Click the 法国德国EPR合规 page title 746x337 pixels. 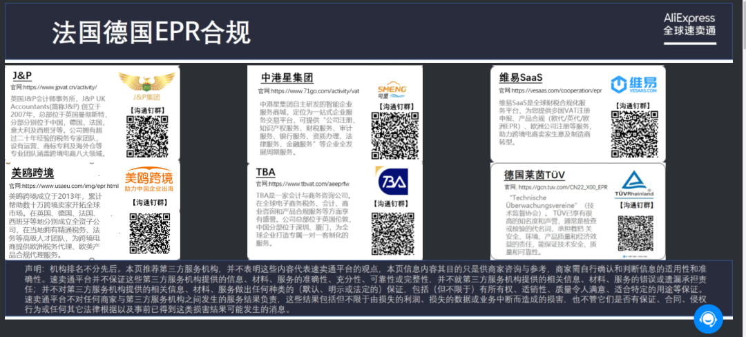151,32
